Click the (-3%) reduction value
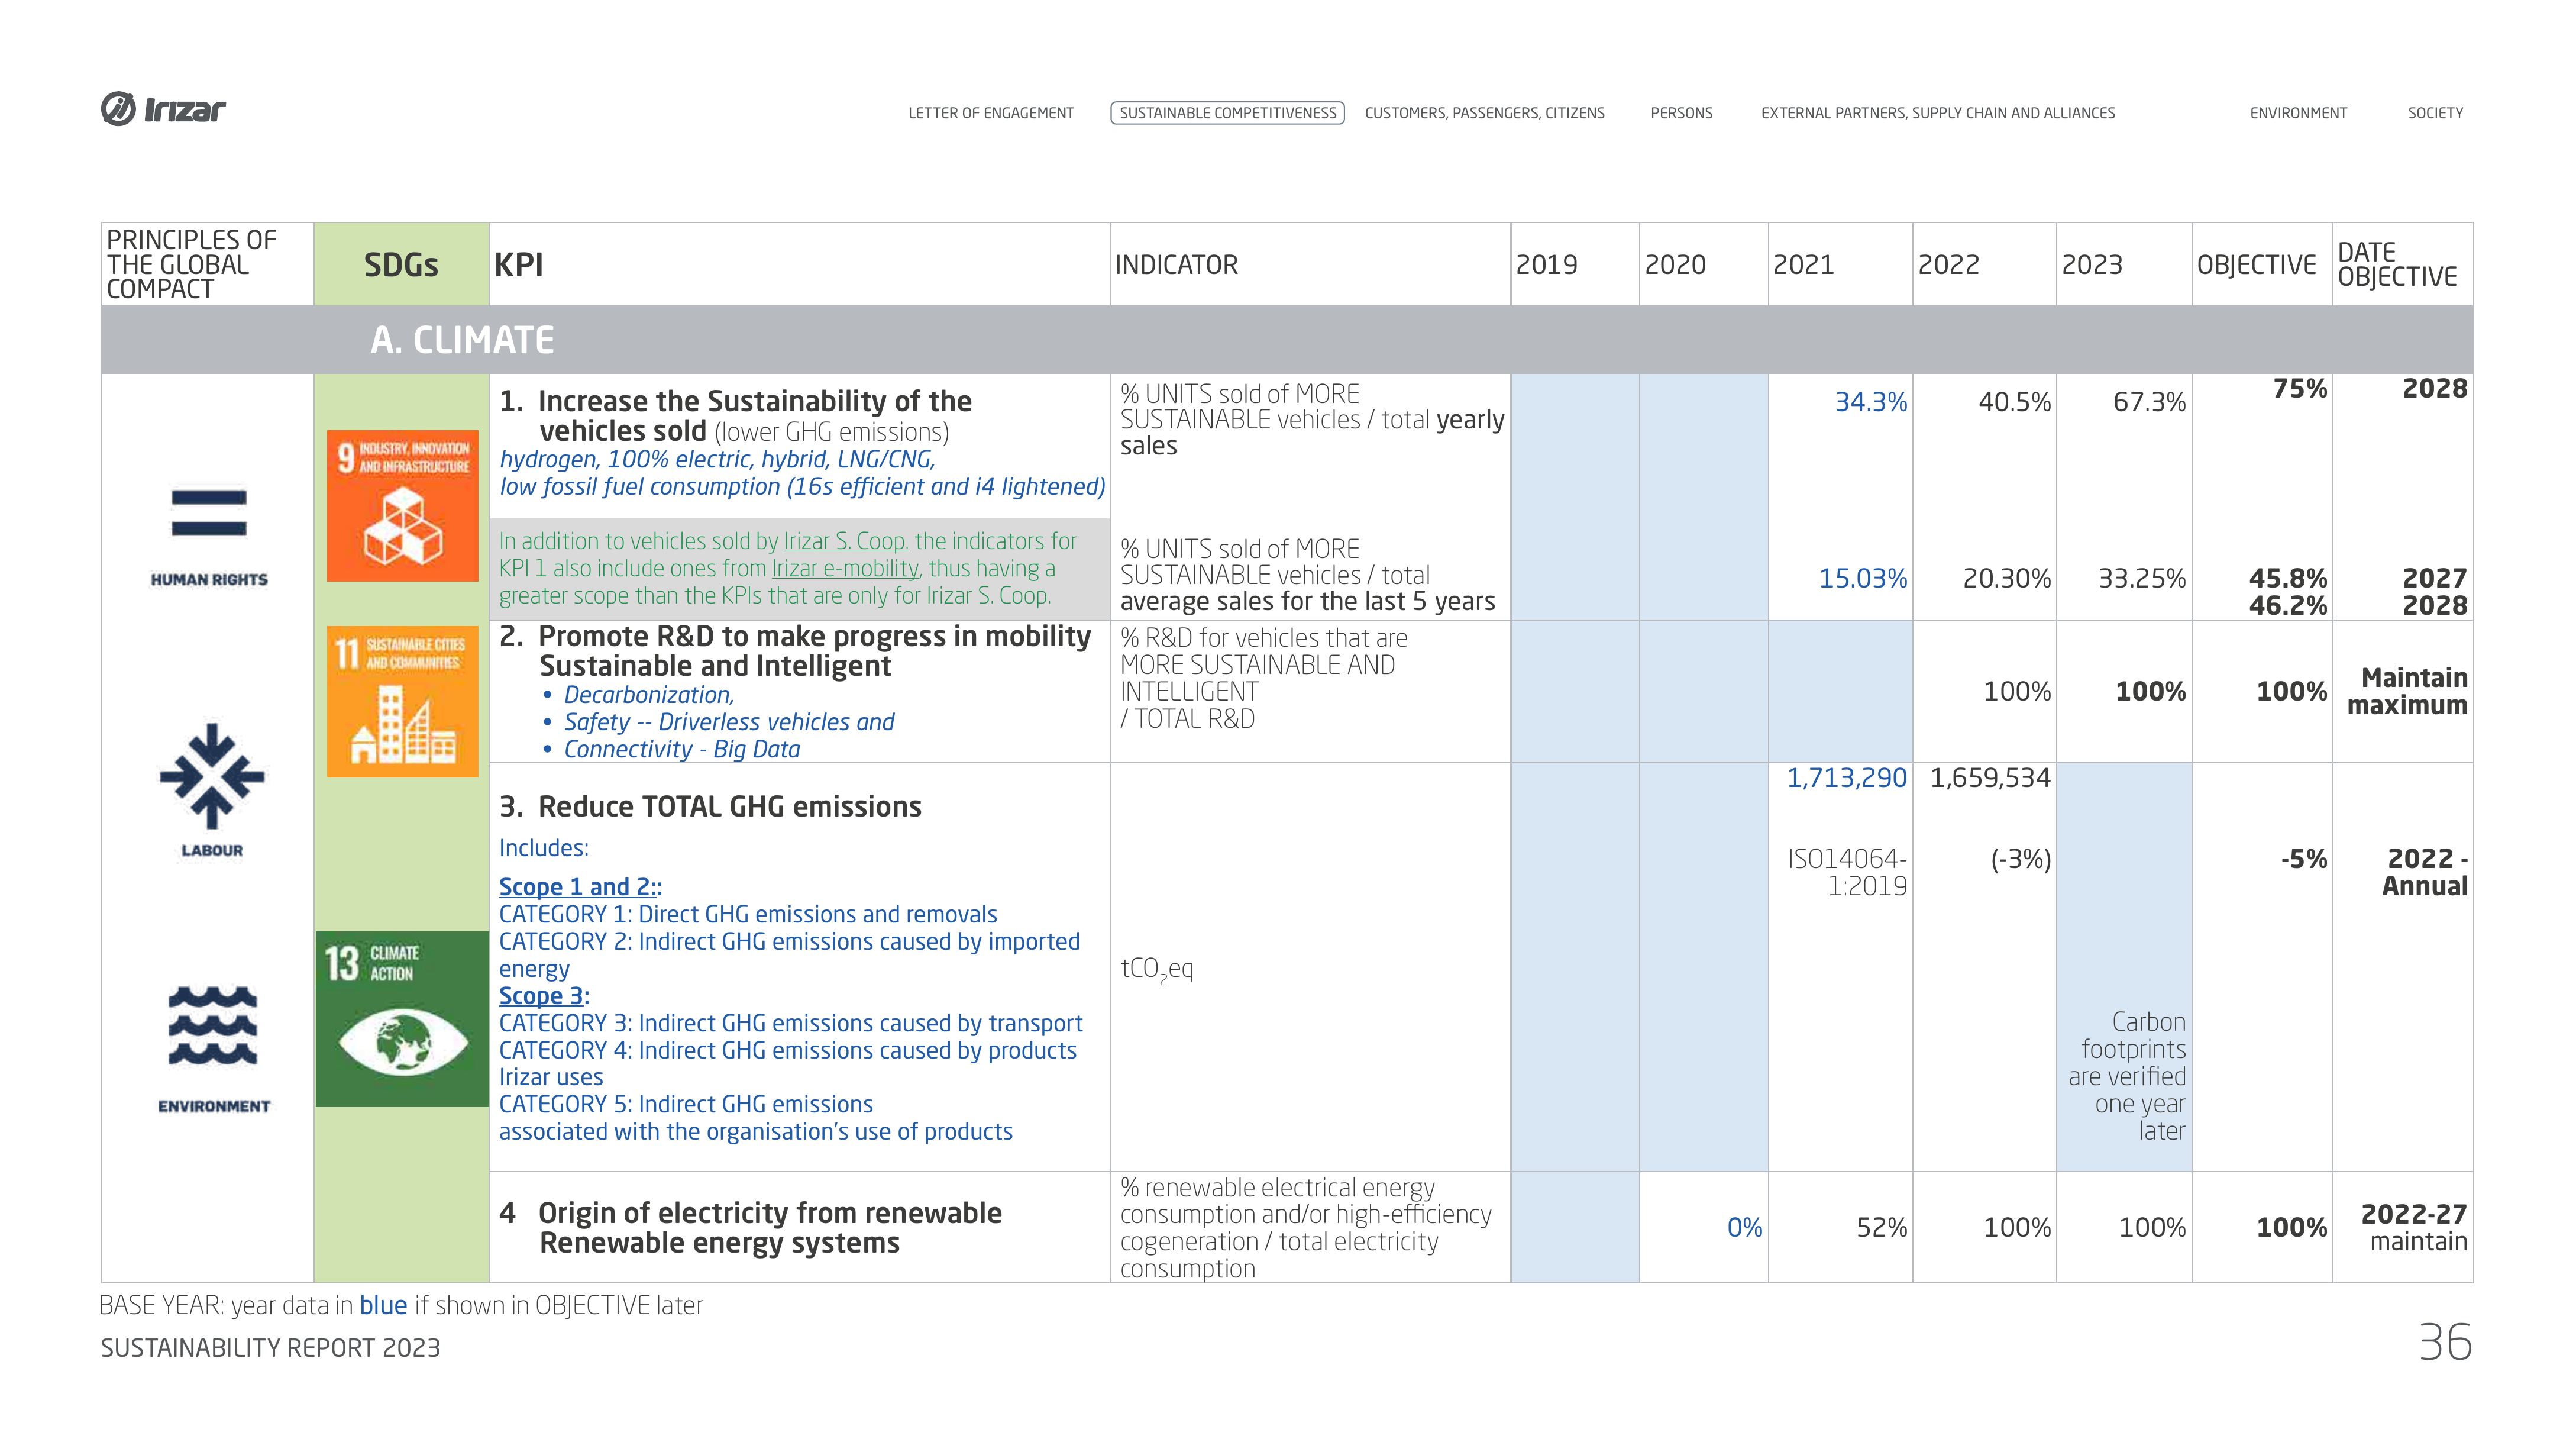Image resolution: width=2576 pixels, height=1455 pixels. [x=2021, y=859]
